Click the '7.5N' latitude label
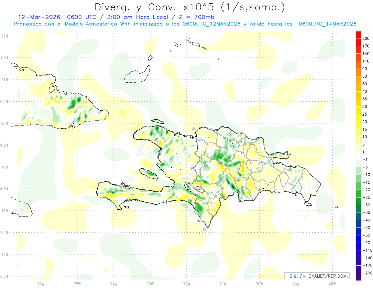This screenshot has width=373, height=288. (x=5, y=233)
